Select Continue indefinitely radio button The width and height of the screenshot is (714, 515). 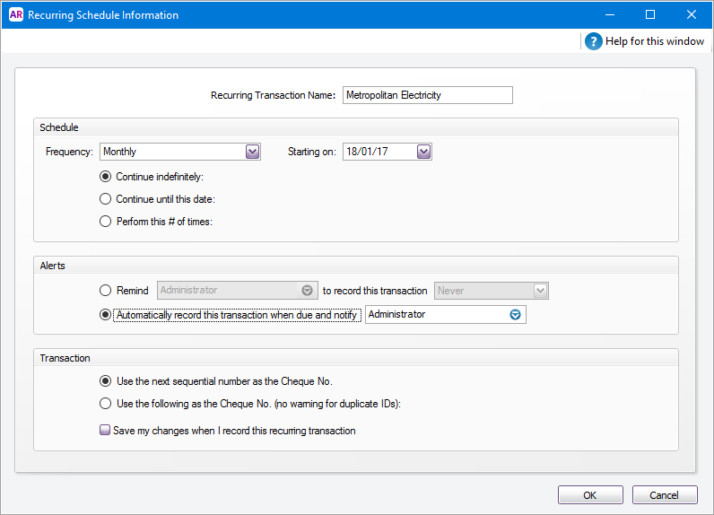click(106, 177)
